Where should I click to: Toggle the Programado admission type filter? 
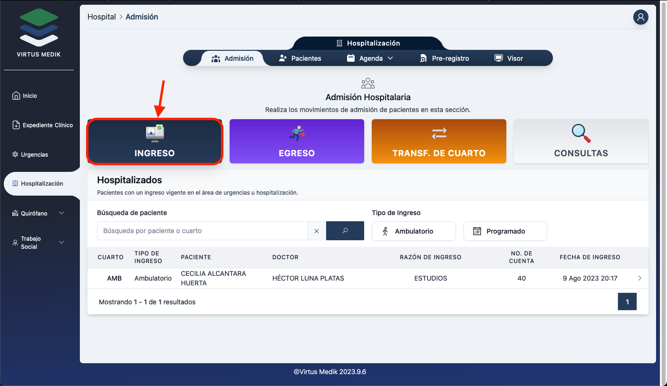pyautogui.click(x=505, y=231)
